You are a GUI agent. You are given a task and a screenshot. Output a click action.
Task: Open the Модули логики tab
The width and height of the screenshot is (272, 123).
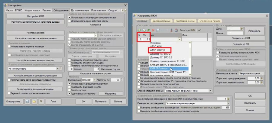point(32,10)
